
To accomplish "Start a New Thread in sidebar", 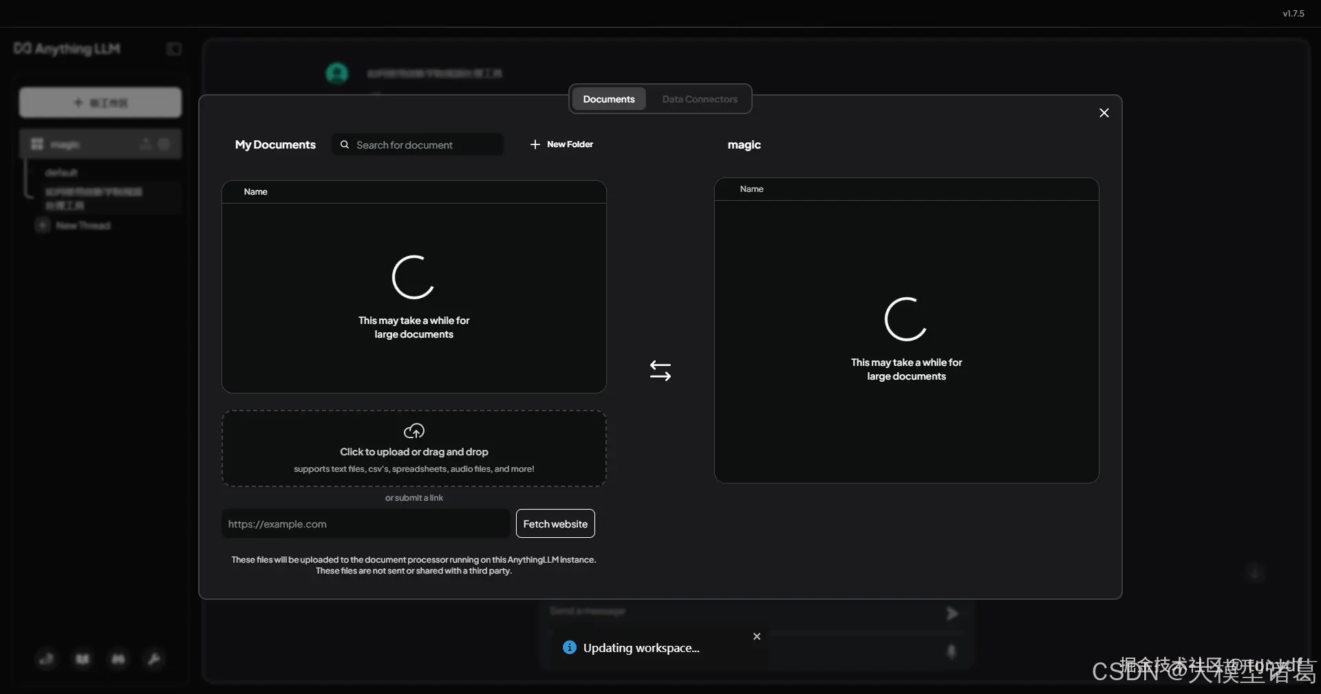I will pos(74,225).
